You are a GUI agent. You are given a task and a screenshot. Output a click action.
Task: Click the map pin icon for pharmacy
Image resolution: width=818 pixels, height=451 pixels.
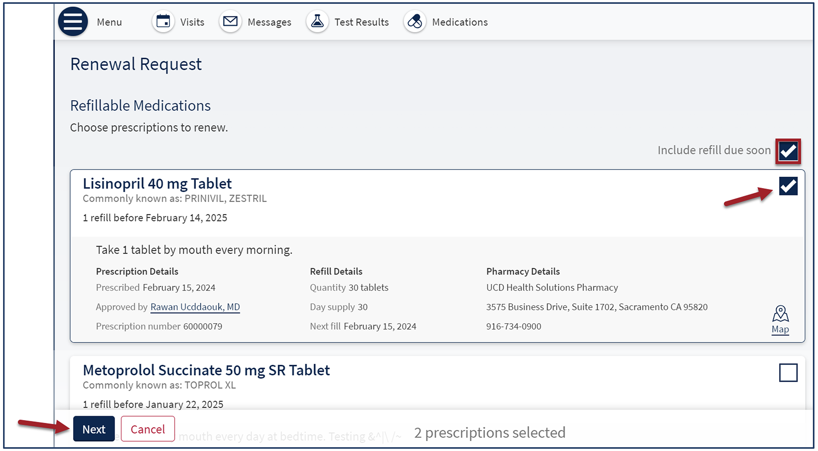[x=780, y=314]
